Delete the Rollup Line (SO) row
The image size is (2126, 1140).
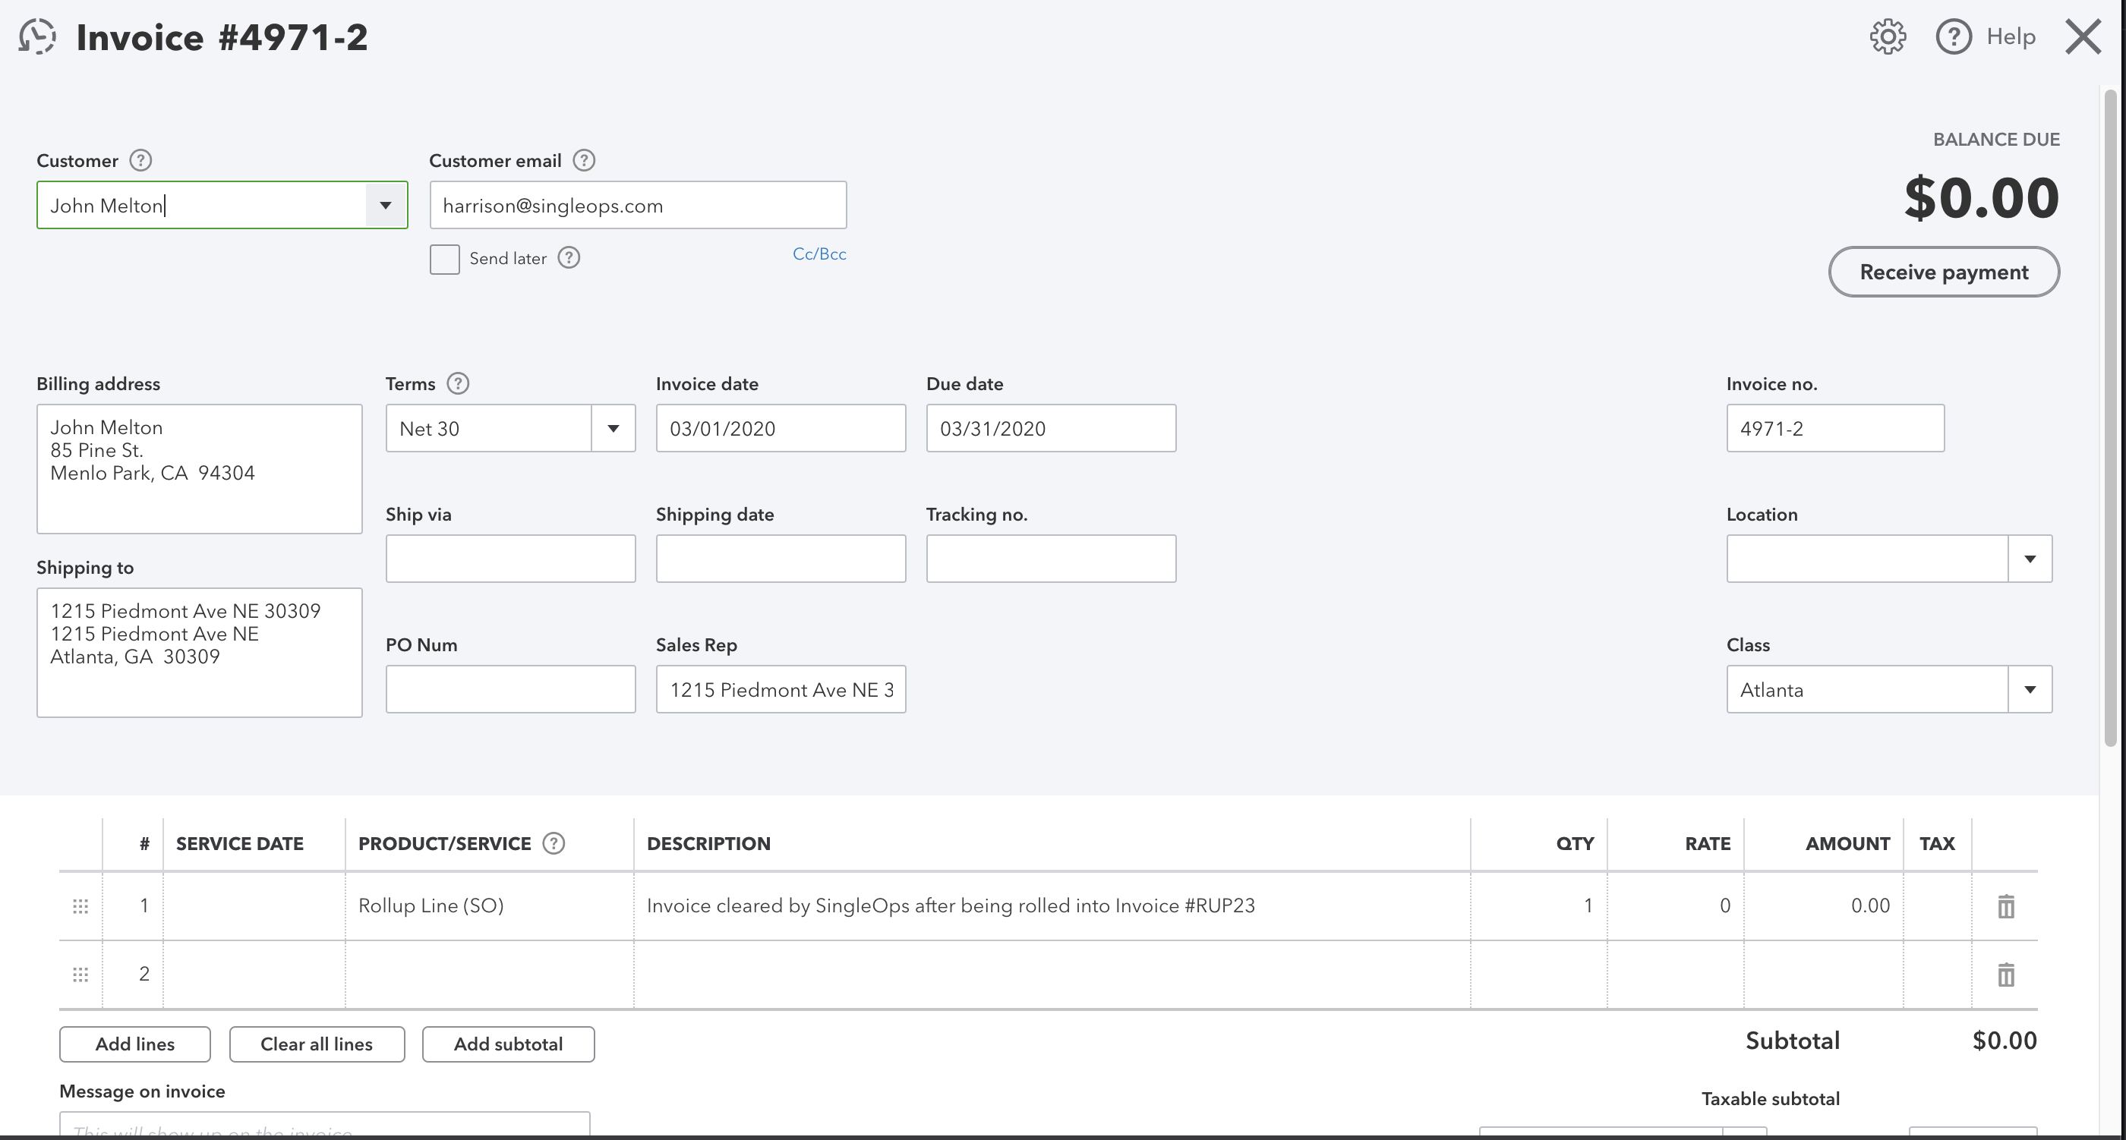click(2005, 905)
